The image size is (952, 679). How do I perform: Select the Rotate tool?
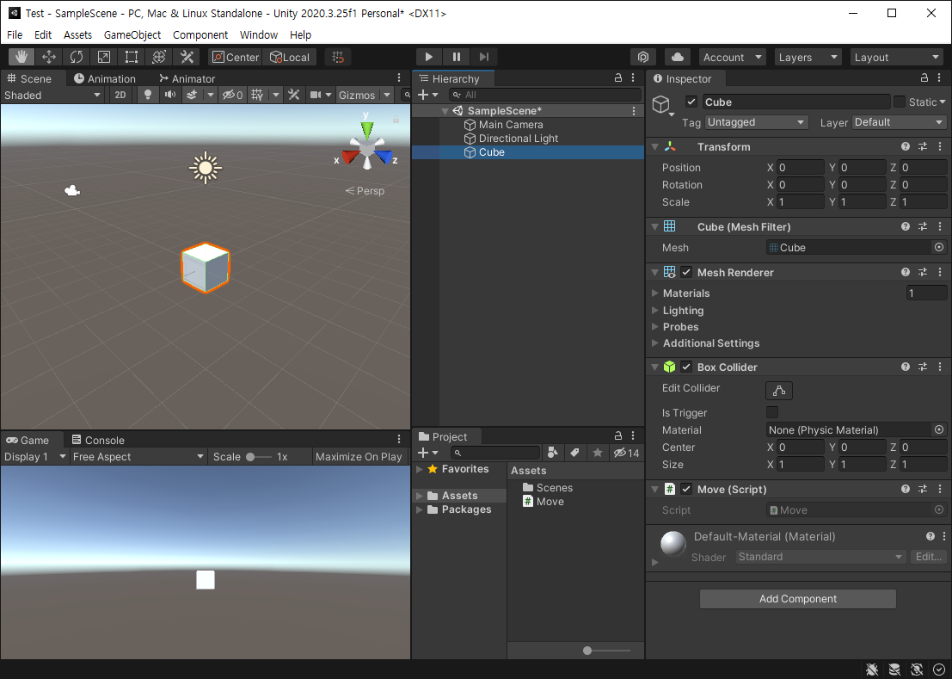77,57
